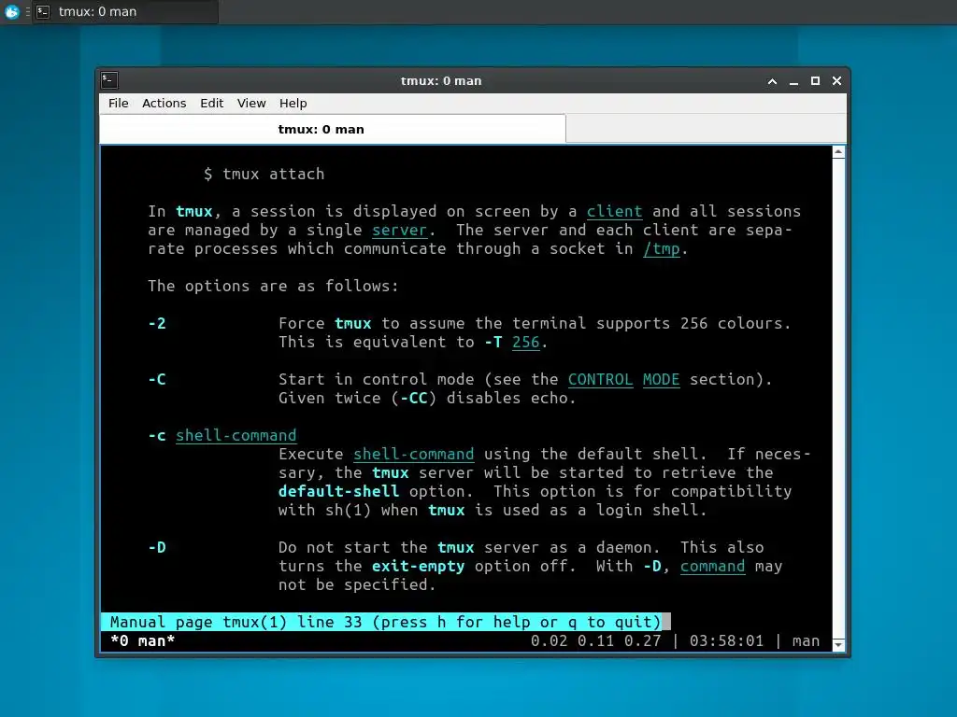957x717 pixels.
Task: Minimize the terminal window
Action: point(793,81)
